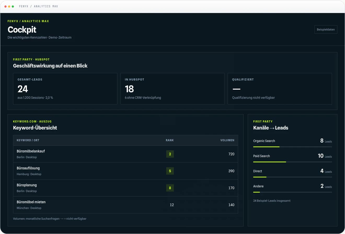Select the Büromöbelankauf keyword row
Screen dimensions: 345x234
coord(125,154)
